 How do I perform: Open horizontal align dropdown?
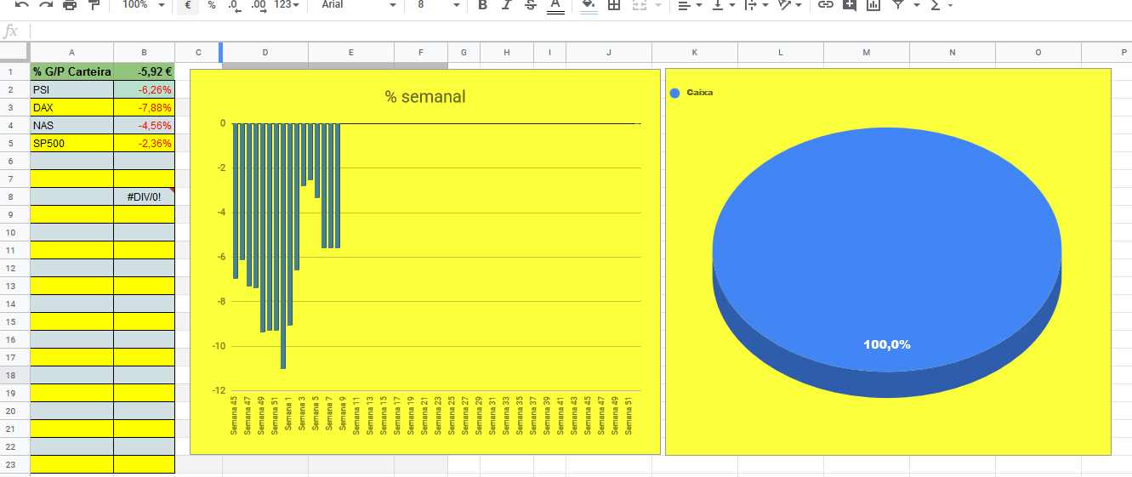(x=690, y=5)
